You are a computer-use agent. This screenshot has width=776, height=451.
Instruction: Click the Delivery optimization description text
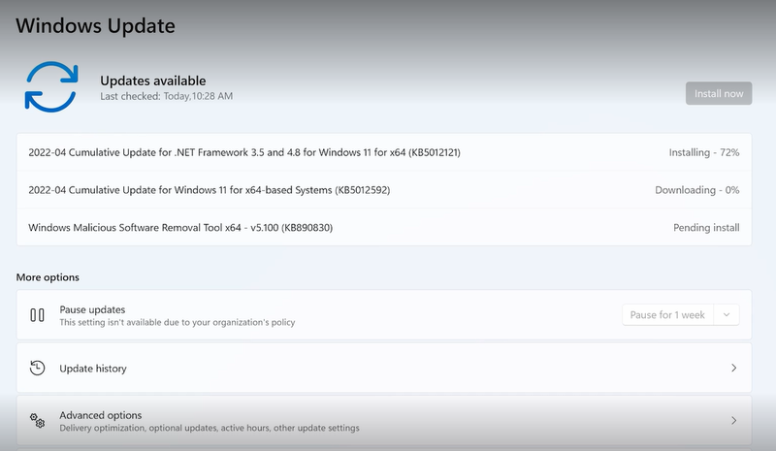(210, 428)
